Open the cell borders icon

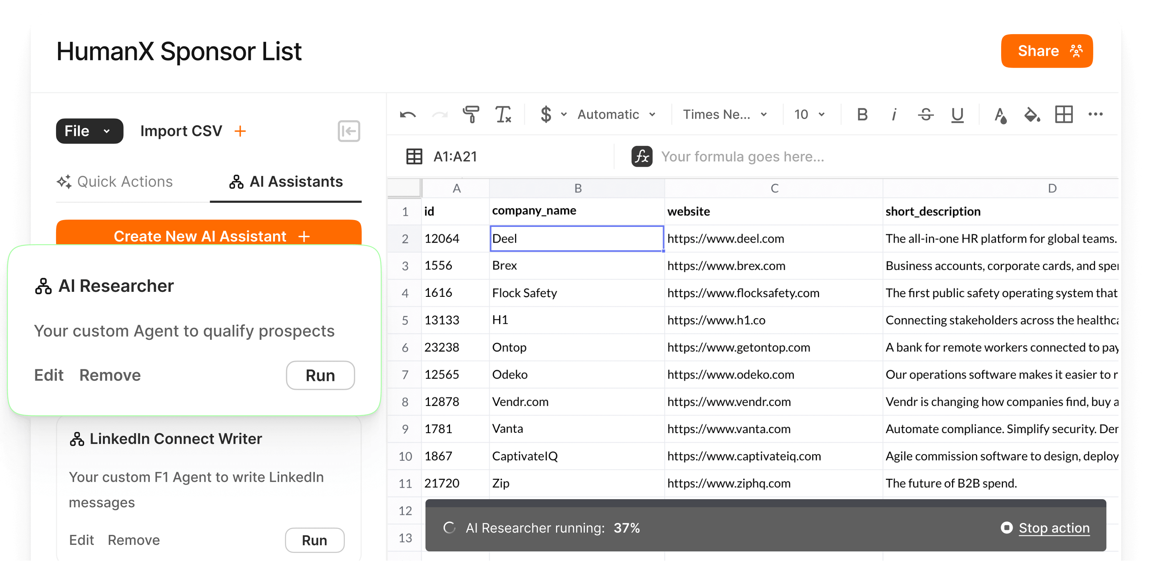(x=1063, y=114)
